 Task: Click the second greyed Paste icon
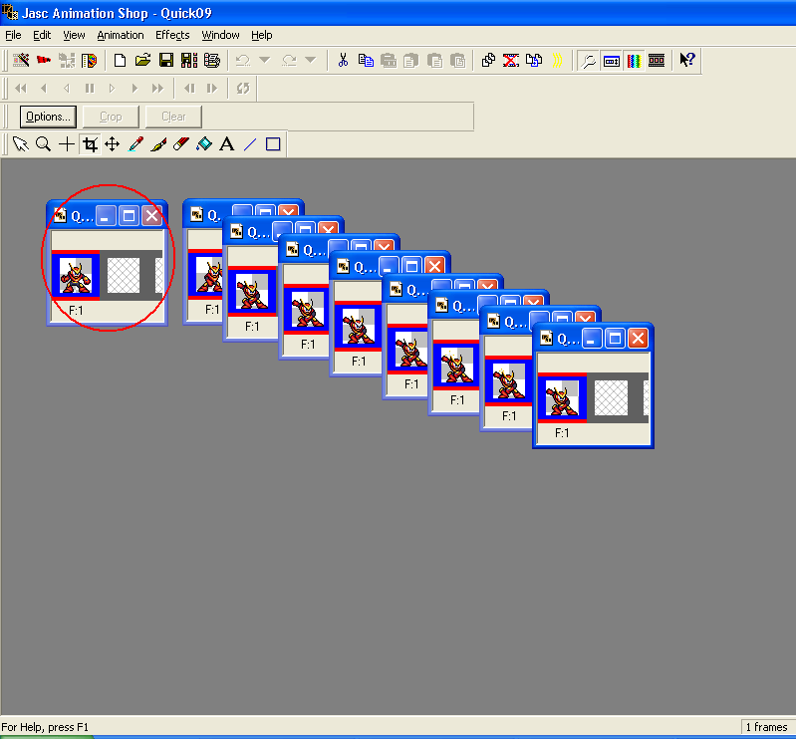[411, 61]
